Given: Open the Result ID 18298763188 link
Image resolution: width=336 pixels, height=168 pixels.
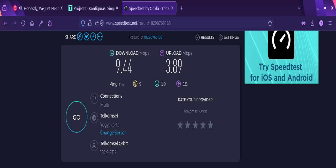Looking at the screenshot, I should click(153, 37).
